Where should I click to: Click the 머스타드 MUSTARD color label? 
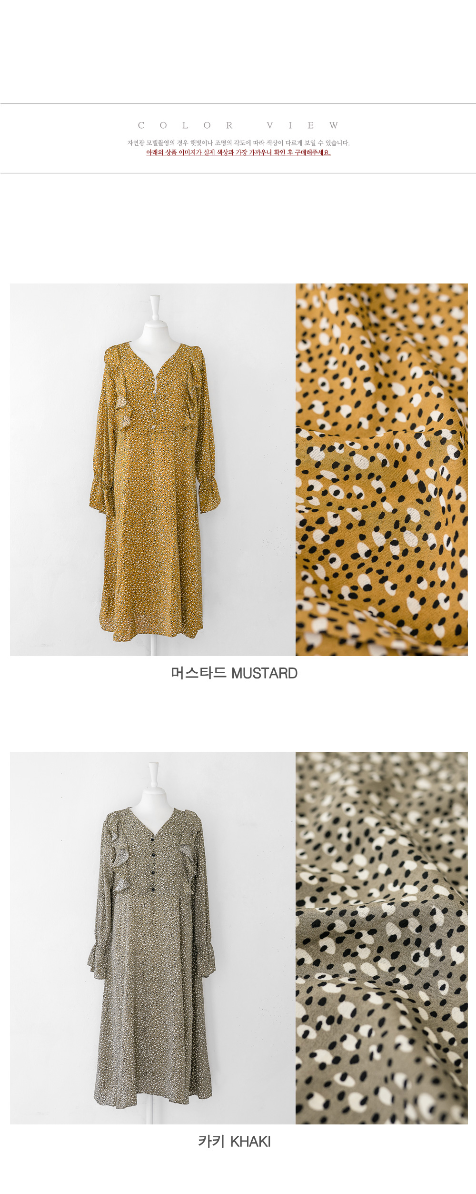(x=234, y=673)
